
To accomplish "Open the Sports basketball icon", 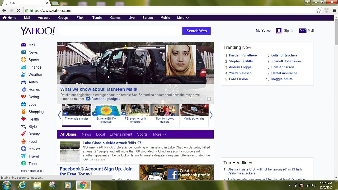I will tap(24, 60).
